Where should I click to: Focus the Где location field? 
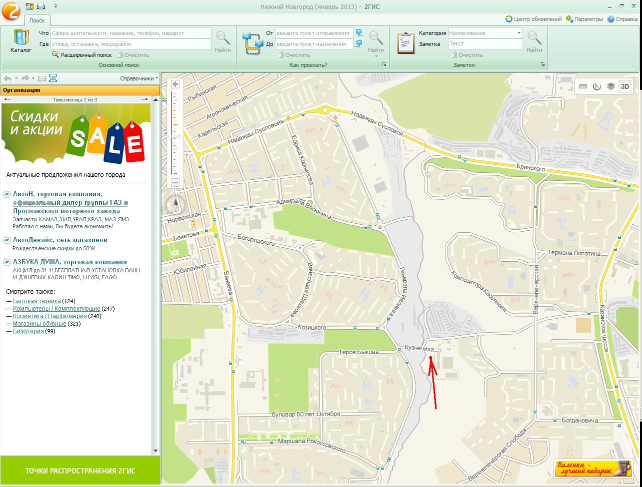[x=131, y=44]
